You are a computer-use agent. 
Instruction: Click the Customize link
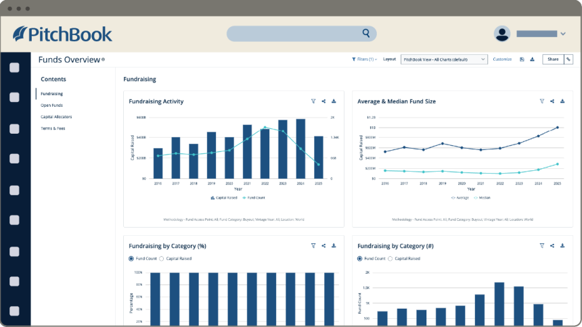click(502, 59)
